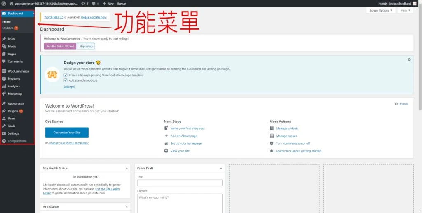Uncheck Add example products checkbox
Viewport: 422px width, 213px height.
[66, 80]
